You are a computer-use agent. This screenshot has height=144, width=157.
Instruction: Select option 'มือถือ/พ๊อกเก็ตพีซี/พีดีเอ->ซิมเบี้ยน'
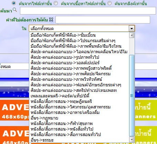pos(79,35)
